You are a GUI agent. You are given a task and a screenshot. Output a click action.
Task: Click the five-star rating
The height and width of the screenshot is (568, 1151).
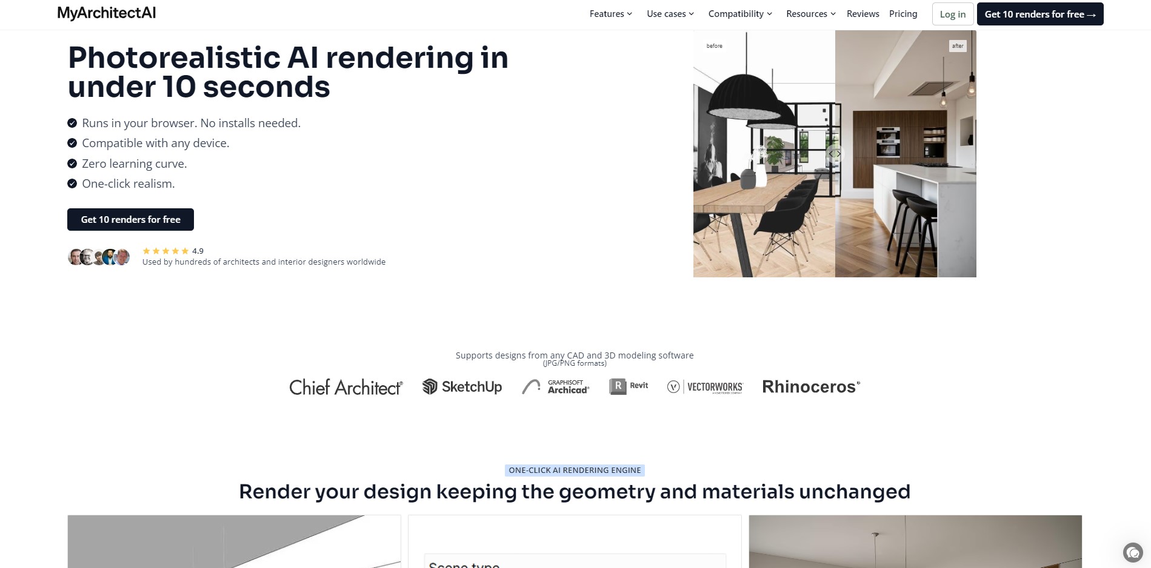pyautogui.click(x=165, y=251)
